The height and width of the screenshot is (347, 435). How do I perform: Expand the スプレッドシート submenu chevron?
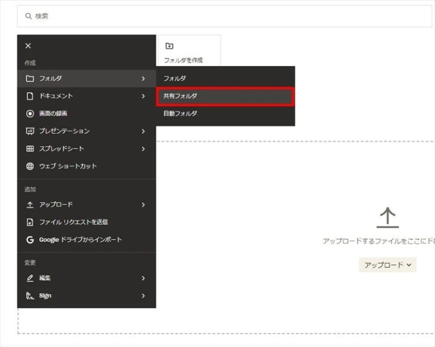[x=143, y=149]
